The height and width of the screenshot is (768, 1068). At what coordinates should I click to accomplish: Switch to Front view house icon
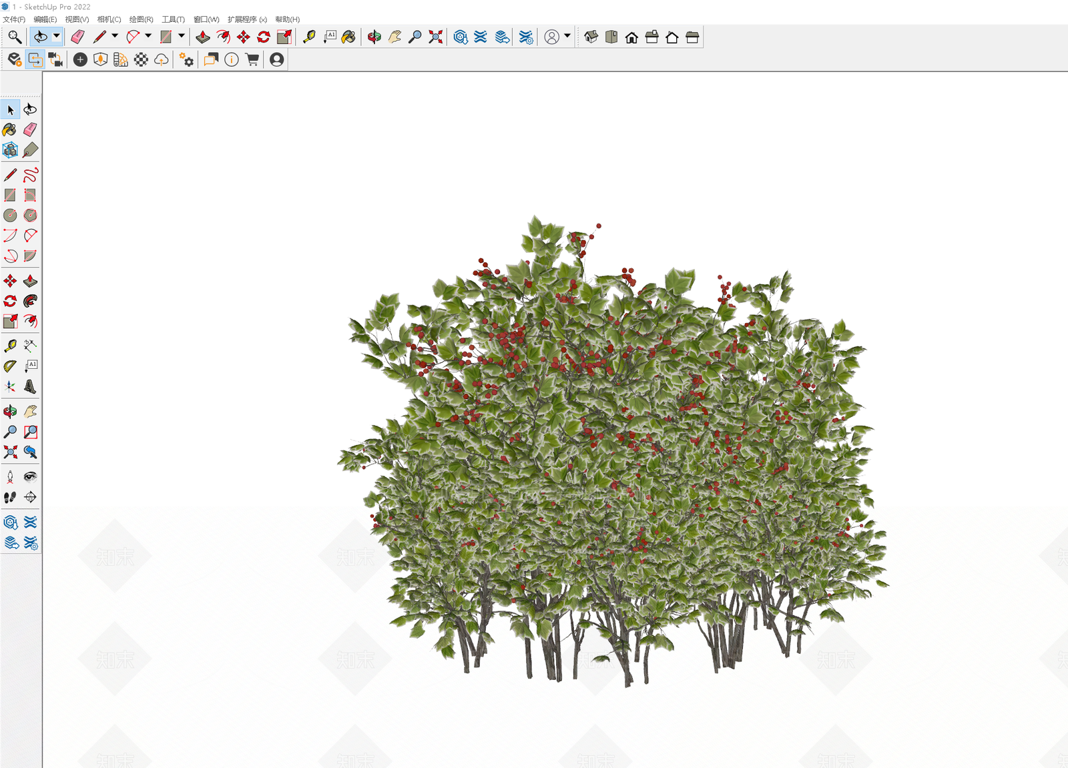[631, 37]
